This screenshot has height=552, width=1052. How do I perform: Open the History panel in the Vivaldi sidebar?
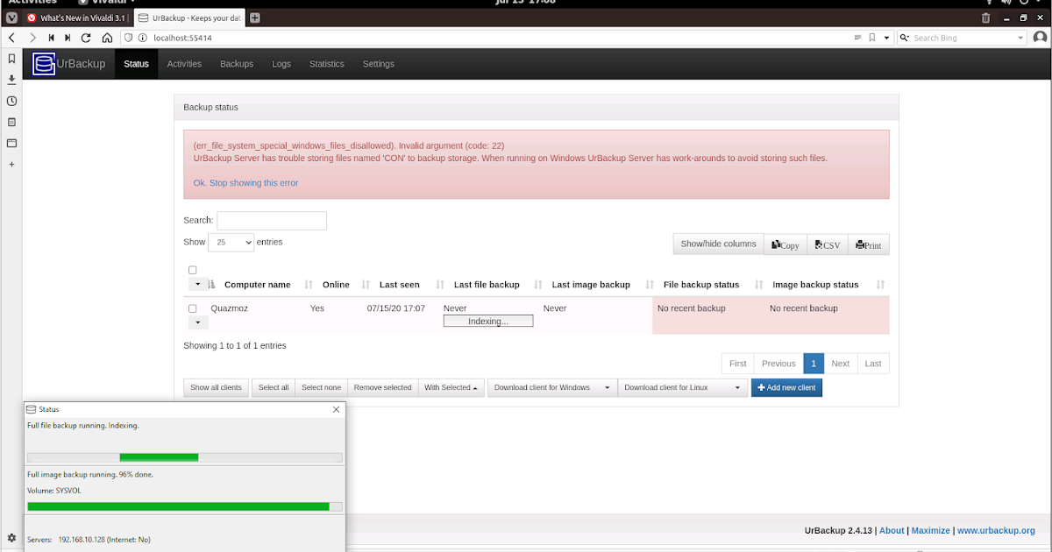pyautogui.click(x=11, y=101)
